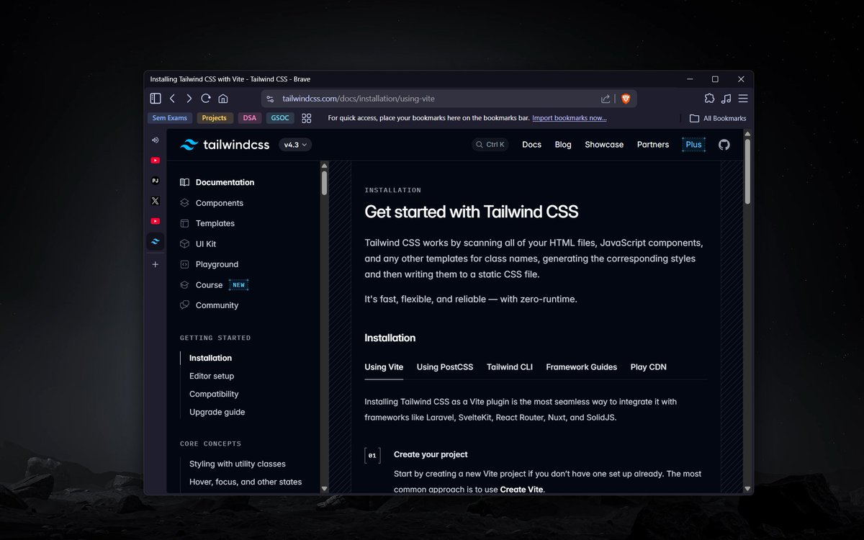This screenshot has width=864, height=540.
Task: Click the code icon beside Playground
Action: pos(184,264)
